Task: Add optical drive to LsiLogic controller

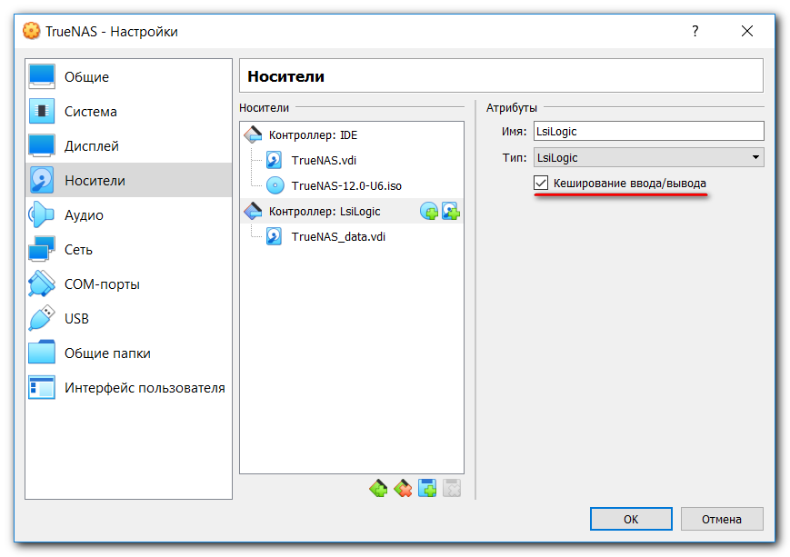Action: (x=429, y=211)
